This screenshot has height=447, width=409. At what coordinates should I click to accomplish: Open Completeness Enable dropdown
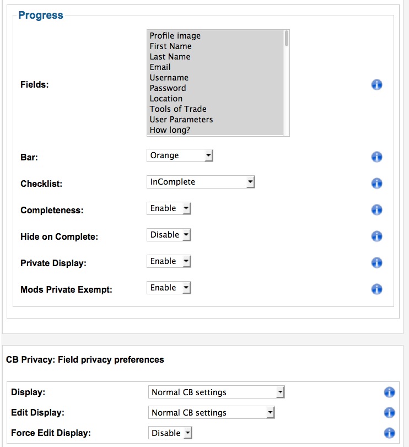[x=169, y=208]
